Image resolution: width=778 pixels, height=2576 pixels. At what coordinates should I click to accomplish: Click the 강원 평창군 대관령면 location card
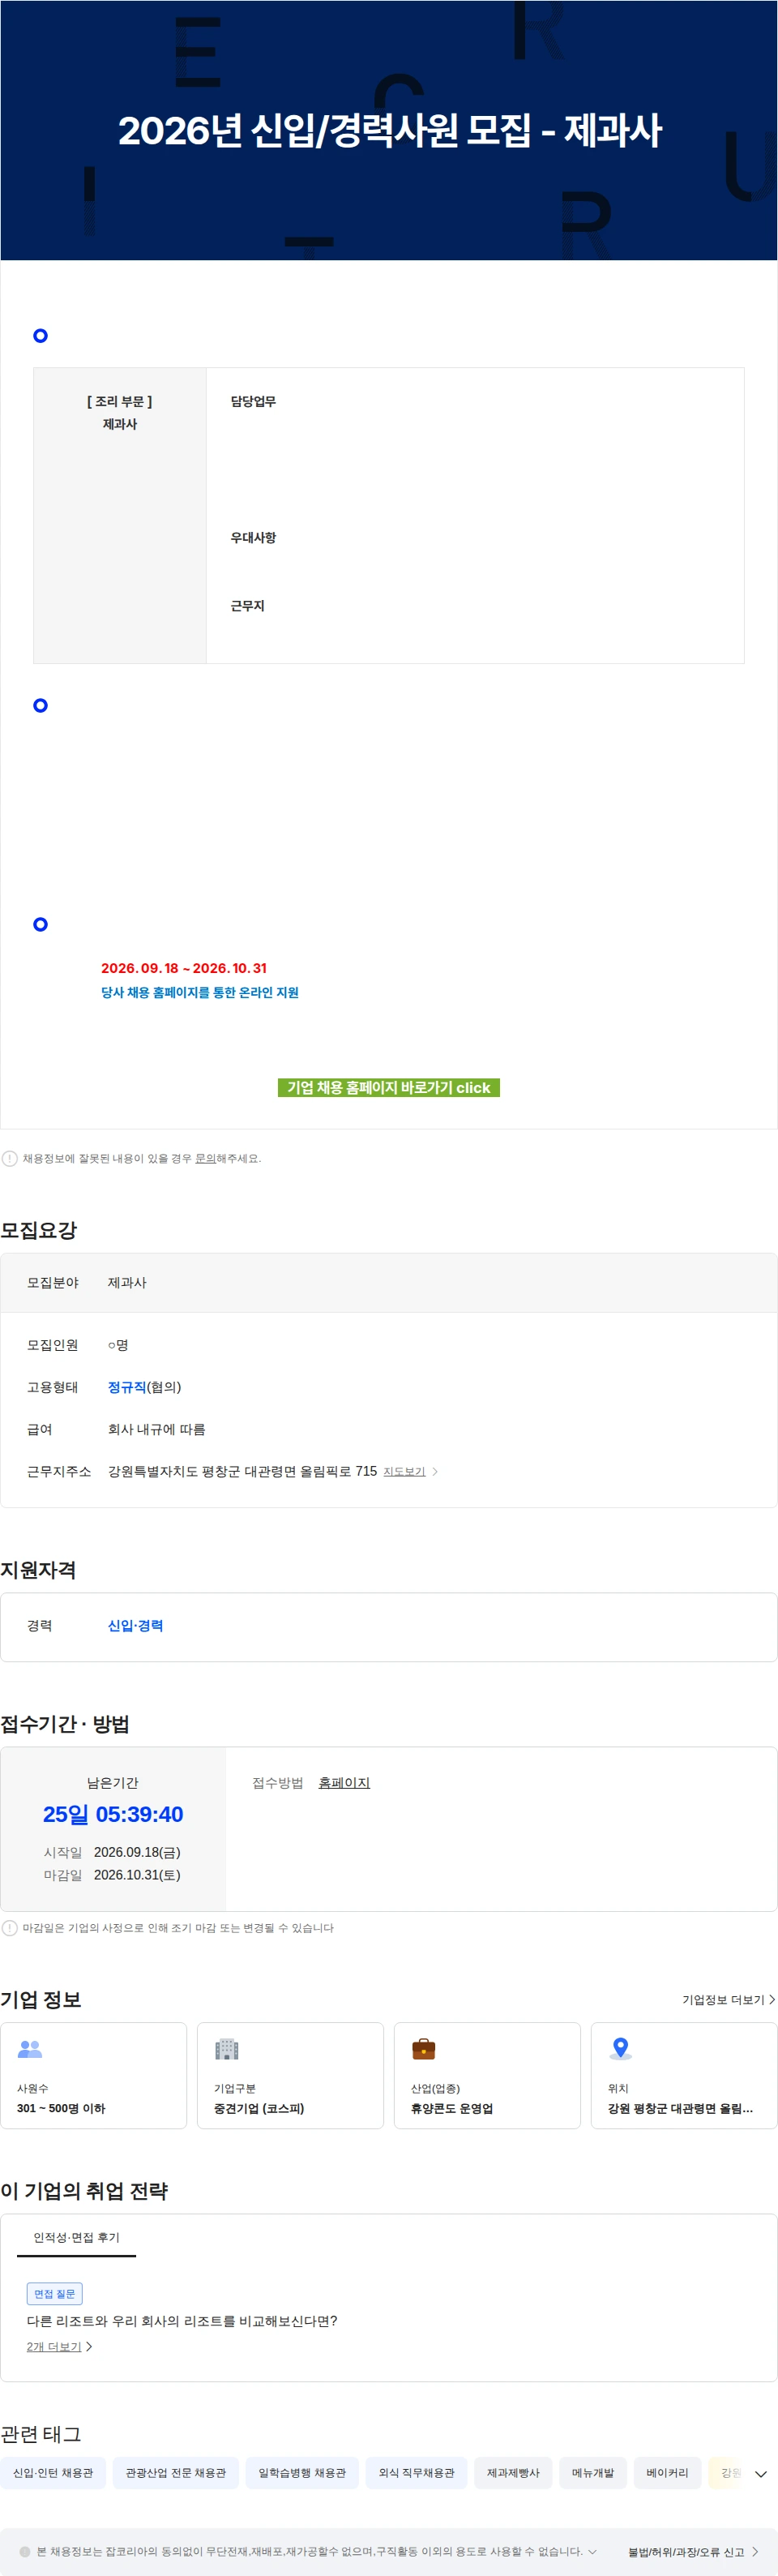point(684,2075)
